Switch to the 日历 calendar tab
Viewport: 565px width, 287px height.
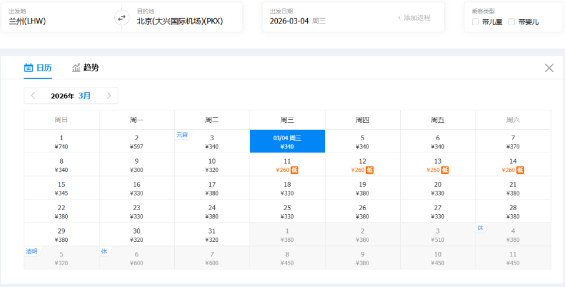pyautogui.click(x=38, y=67)
